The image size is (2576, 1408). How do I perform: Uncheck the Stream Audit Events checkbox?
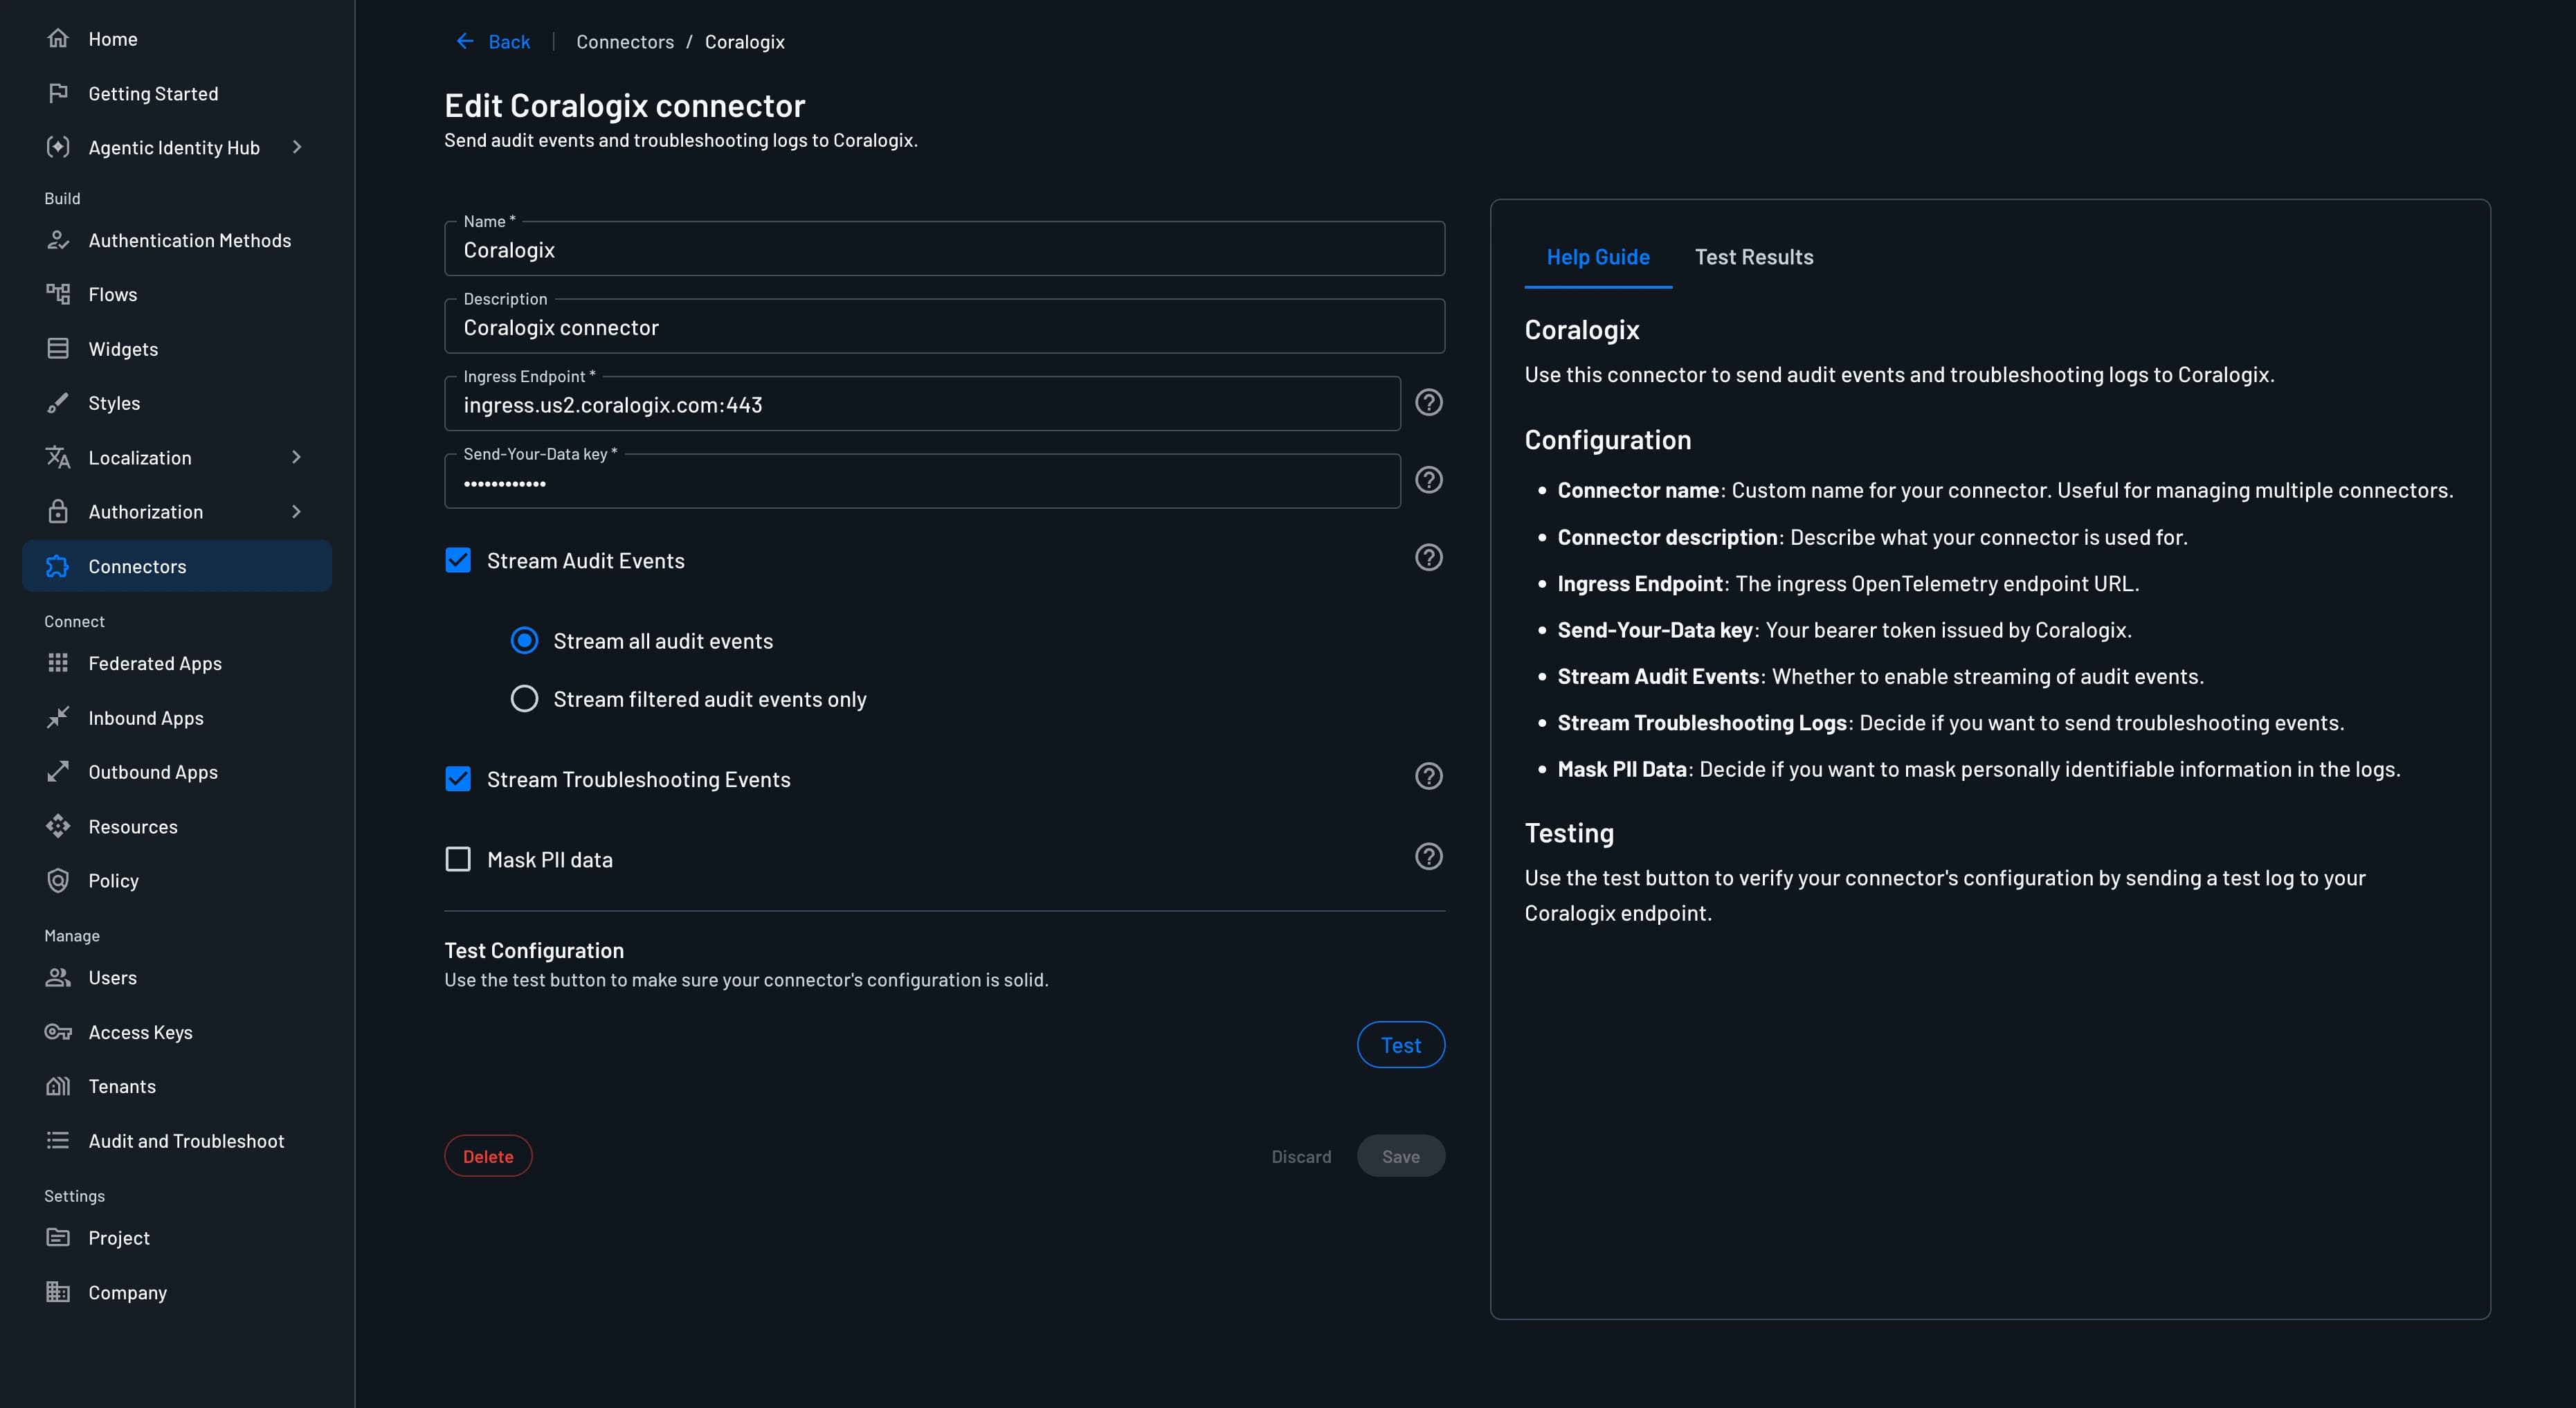point(458,560)
